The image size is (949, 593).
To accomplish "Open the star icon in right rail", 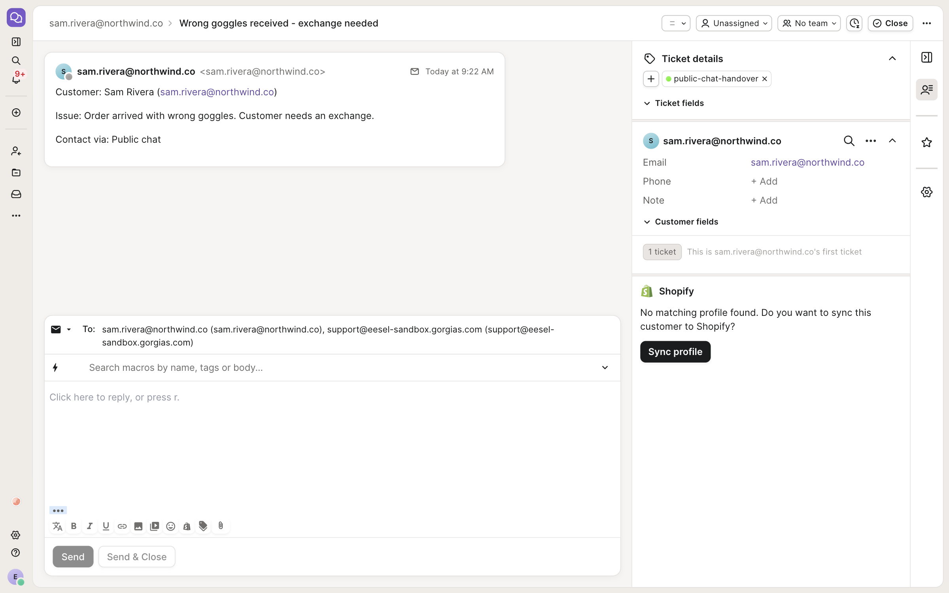I will tap(926, 142).
